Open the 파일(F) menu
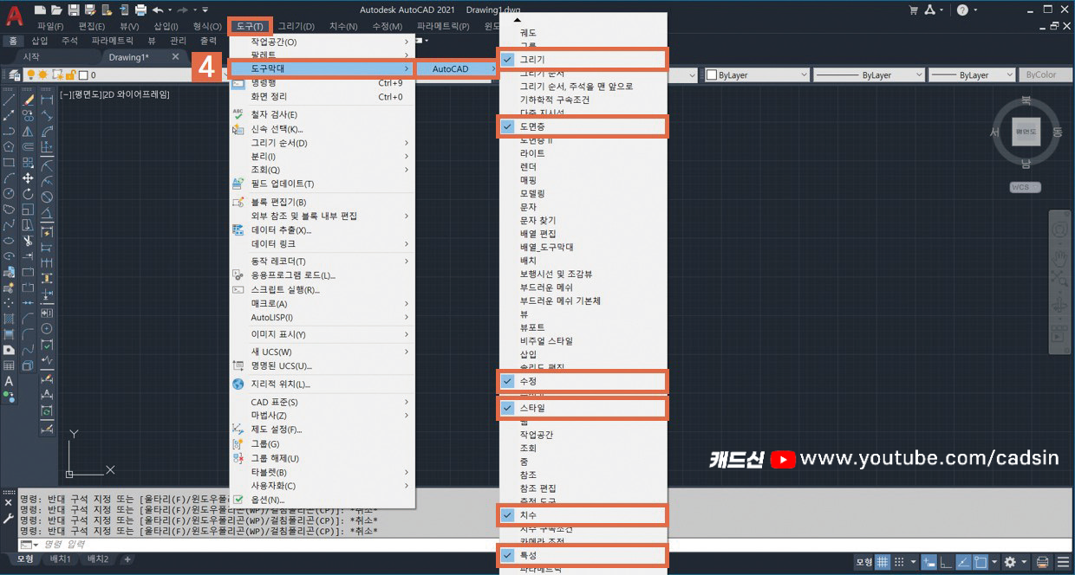This screenshot has height=575, width=1075. click(x=50, y=26)
